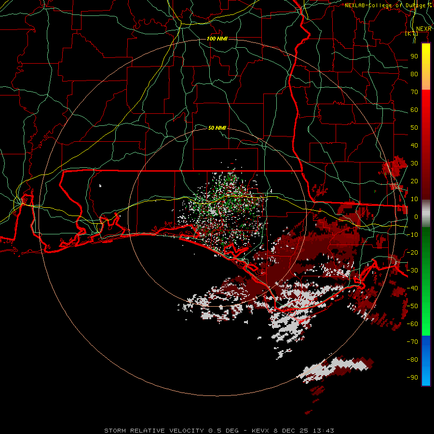434x434 pixels.
Task: Click the positive 20 scale label
Action: pyautogui.click(x=414, y=181)
